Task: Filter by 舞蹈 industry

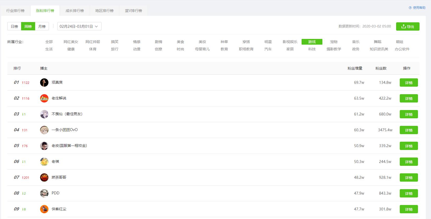Action: pyautogui.click(x=378, y=42)
